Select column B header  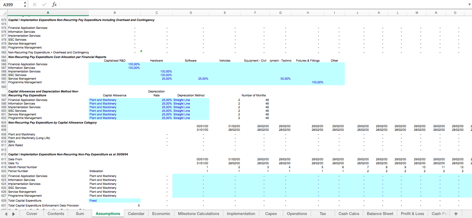[x=115, y=13]
